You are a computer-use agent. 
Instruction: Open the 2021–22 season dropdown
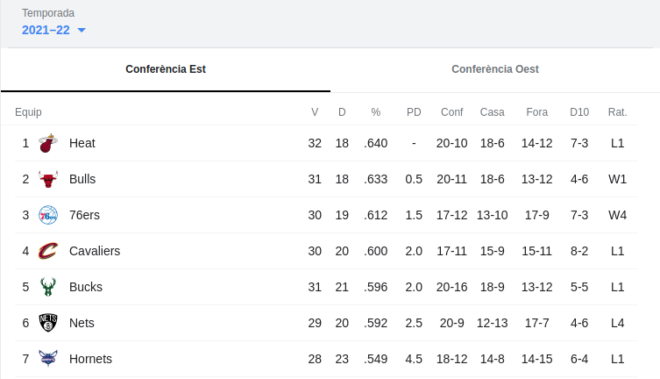(46, 30)
